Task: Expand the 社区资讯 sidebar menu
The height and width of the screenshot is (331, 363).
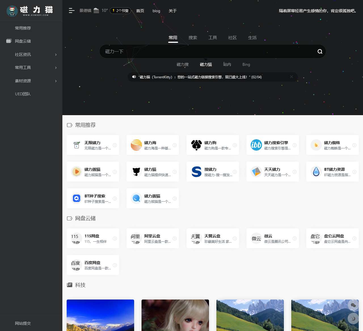Action: click(31, 54)
